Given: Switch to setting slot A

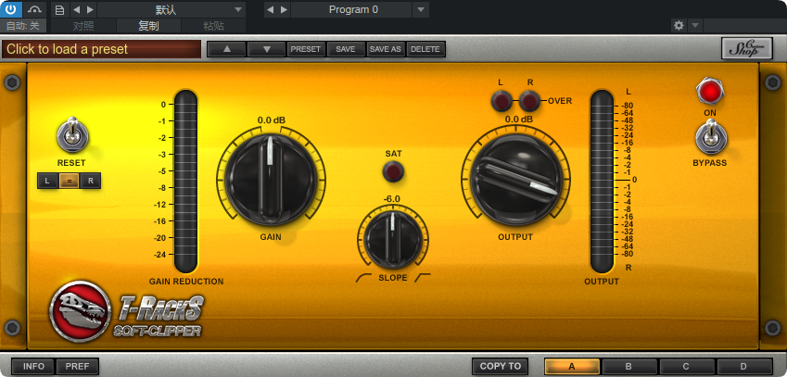Looking at the screenshot, I should coord(572,367).
